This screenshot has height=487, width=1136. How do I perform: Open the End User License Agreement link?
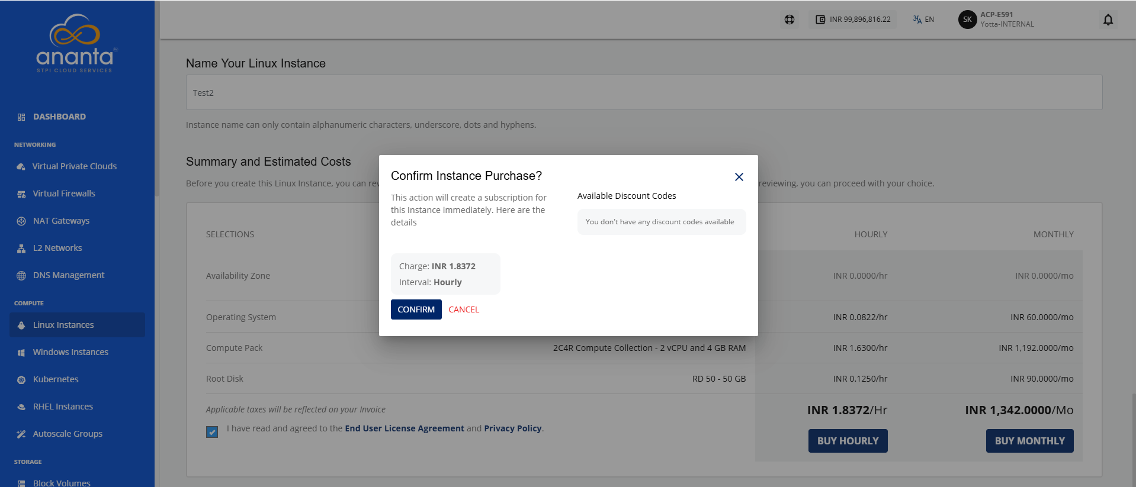[x=405, y=428]
